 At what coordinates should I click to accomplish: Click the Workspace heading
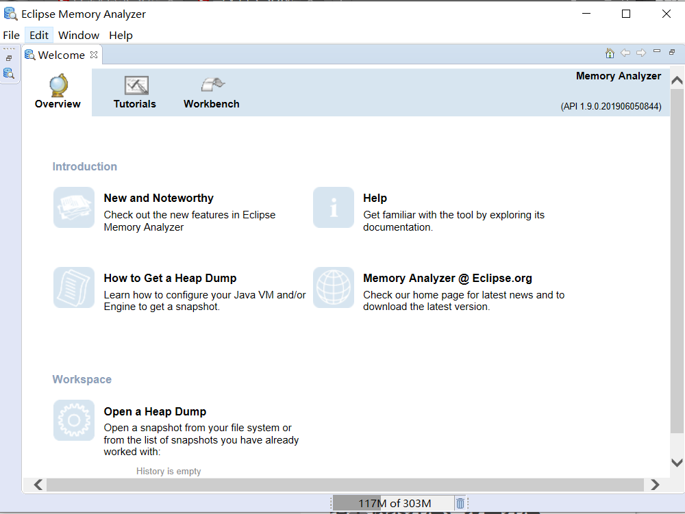[82, 380]
